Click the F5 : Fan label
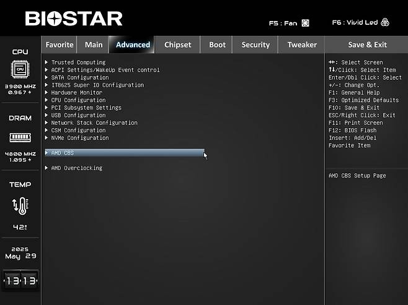The image size is (408, 305). (283, 24)
